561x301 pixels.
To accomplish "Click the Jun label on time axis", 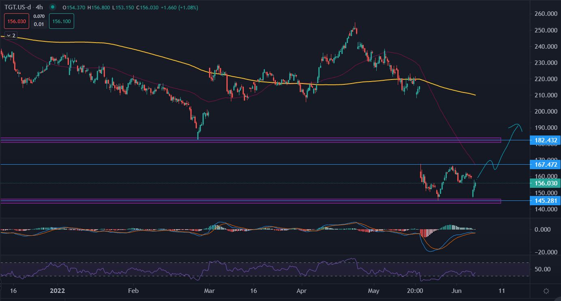I will 456,291.
